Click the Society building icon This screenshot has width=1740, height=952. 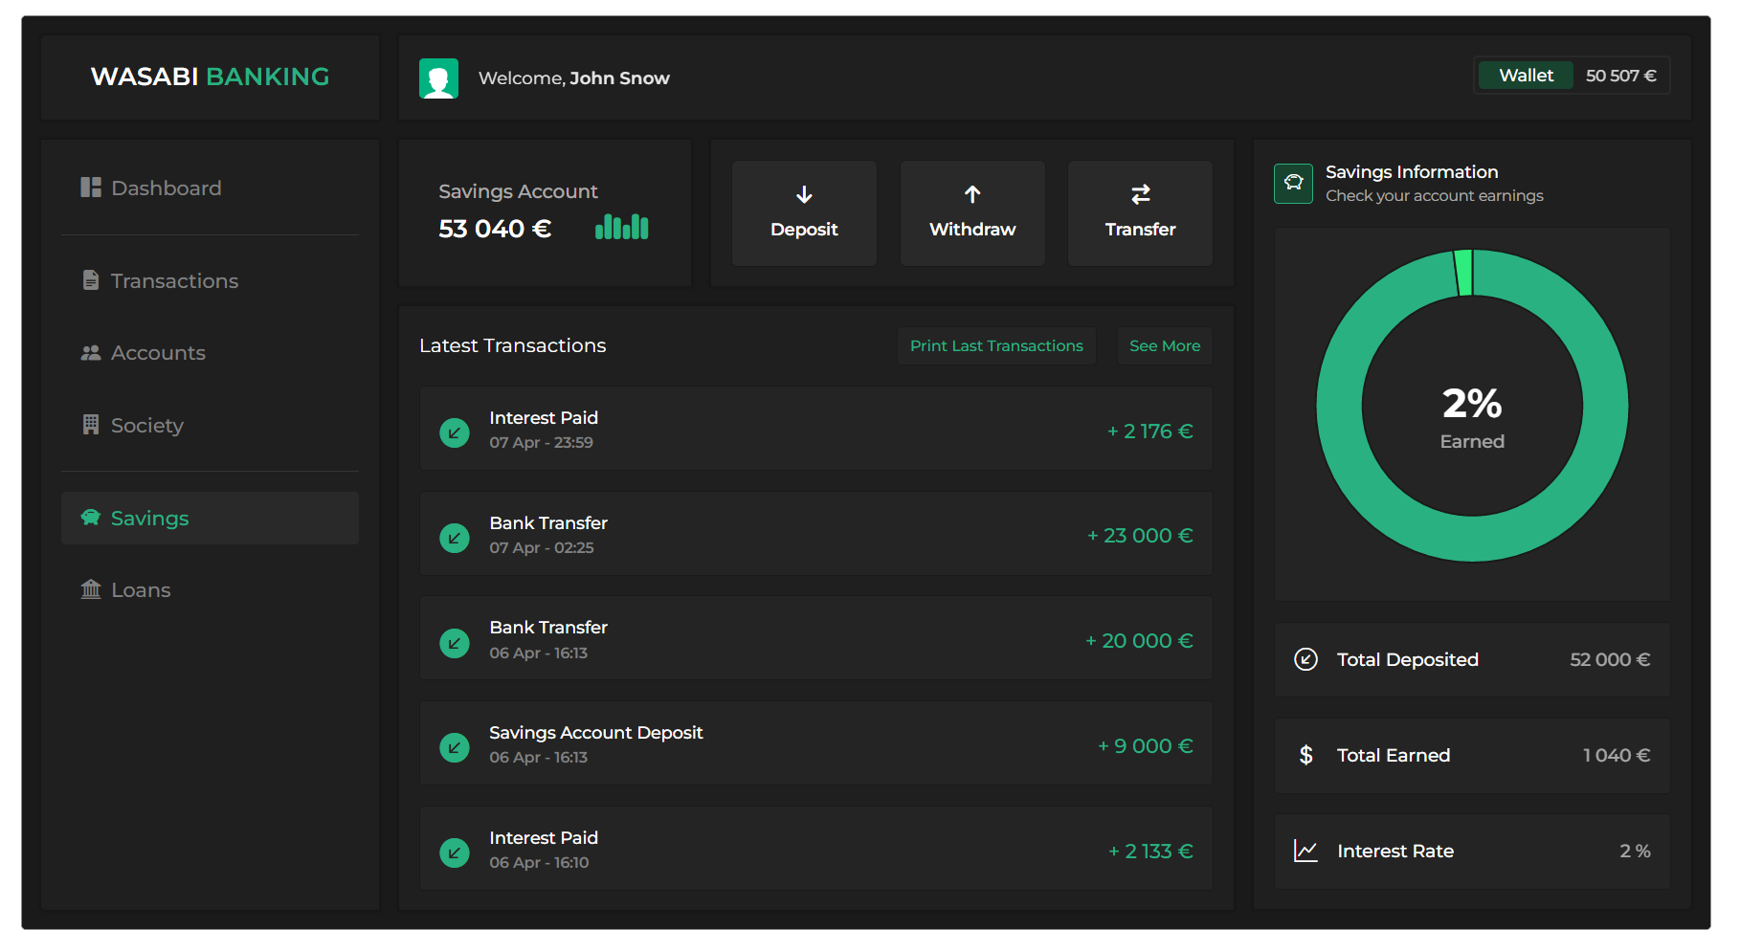click(91, 425)
